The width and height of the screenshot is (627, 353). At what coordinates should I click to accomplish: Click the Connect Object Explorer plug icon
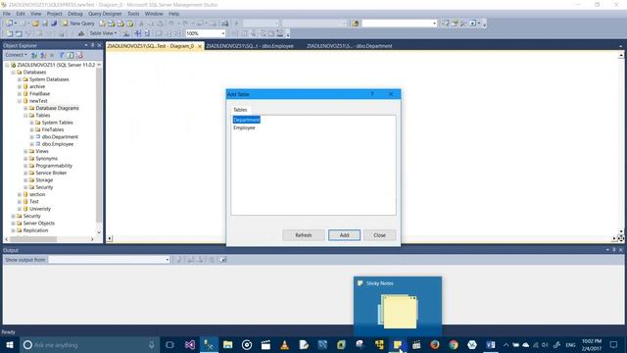pos(34,55)
